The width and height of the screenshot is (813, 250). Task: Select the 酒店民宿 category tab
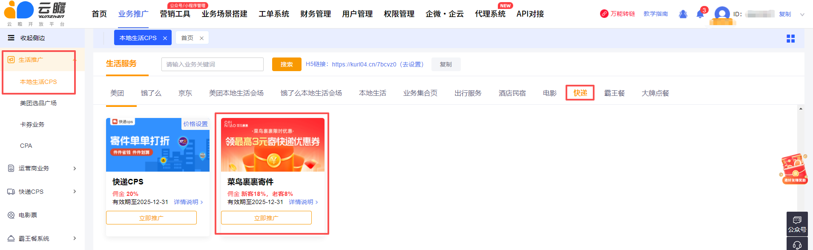tap(512, 93)
